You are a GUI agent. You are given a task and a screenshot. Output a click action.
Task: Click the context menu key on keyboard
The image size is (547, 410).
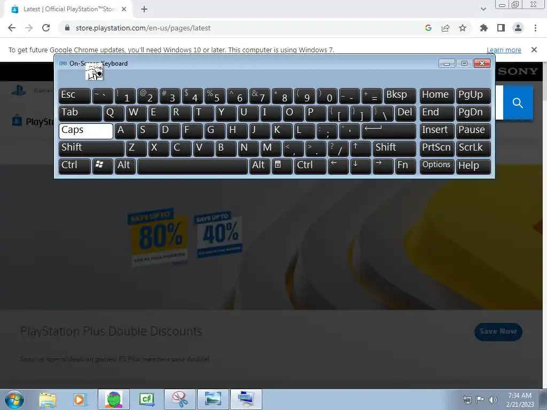point(282,166)
